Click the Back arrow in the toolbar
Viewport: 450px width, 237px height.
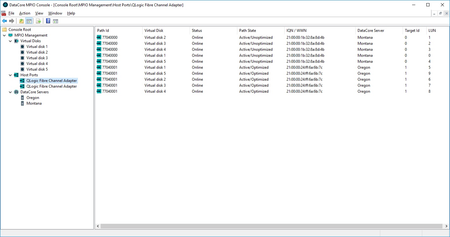click(x=4, y=21)
